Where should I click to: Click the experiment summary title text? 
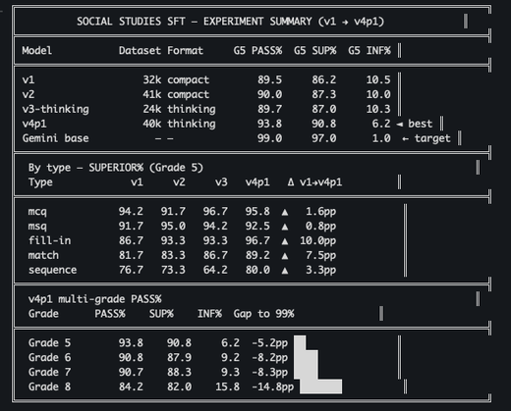[x=230, y=22]
